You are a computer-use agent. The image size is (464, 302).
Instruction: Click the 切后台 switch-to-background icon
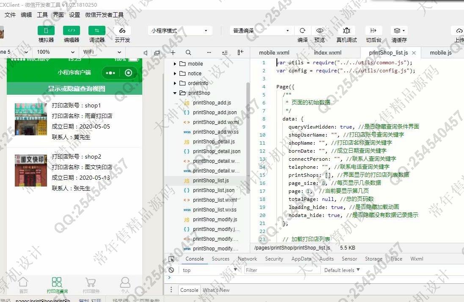pyautogui.click(x=373, y=30)
